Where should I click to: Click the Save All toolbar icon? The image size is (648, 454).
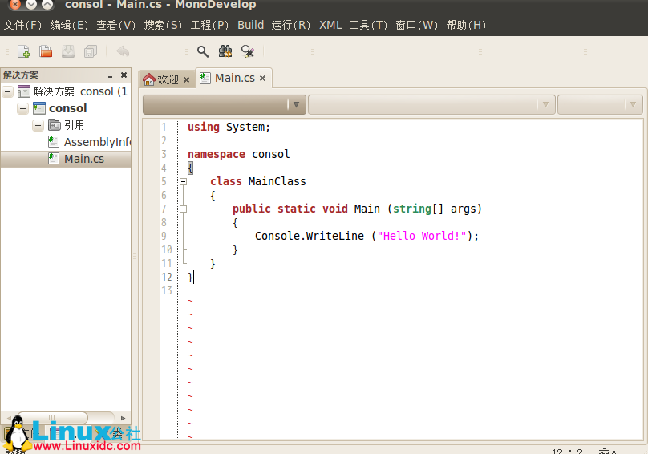91,51
